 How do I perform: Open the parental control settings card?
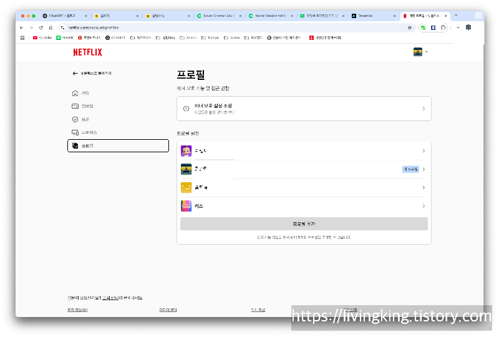click(x=304, y=109)
